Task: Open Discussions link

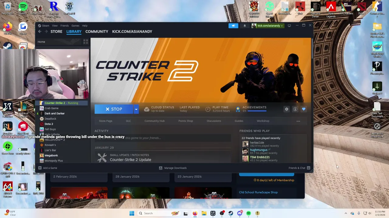Action: tap(214, 121)
